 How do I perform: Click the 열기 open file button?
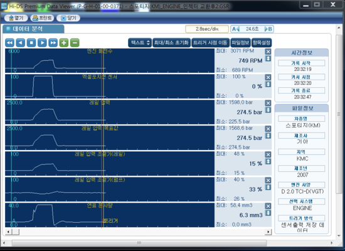[16, 18]
